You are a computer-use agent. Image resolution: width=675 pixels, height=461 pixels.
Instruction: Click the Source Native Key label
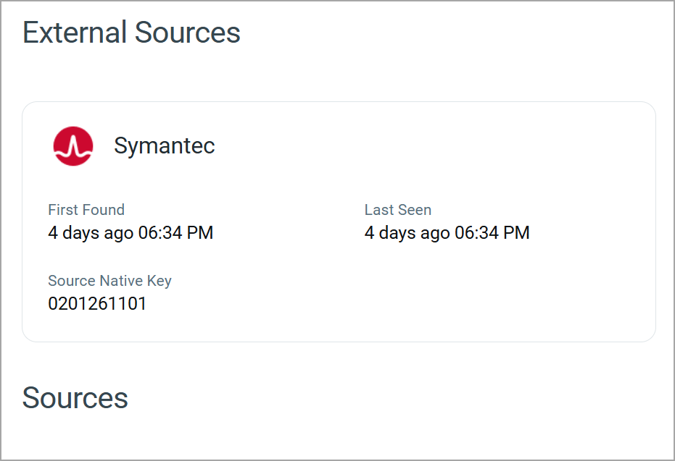(109, 281)
